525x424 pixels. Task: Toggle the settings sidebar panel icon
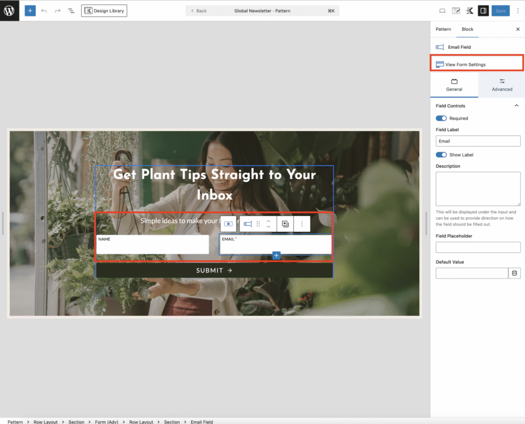pos(482,11)
